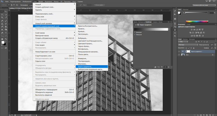Switch to the Каналы tab
Image resolution: width=217 pixels, height=116 pixels.
click(x=185, y=39)
